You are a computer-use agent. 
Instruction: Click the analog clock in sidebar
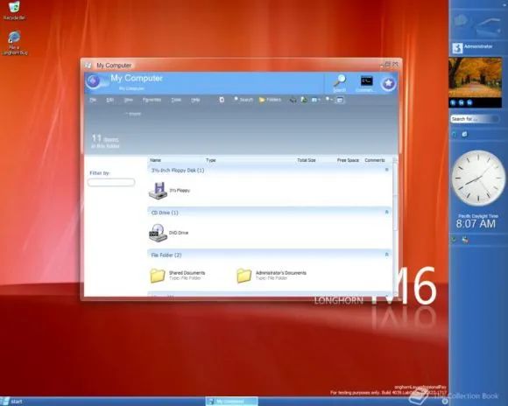click(x=478, y=178)
